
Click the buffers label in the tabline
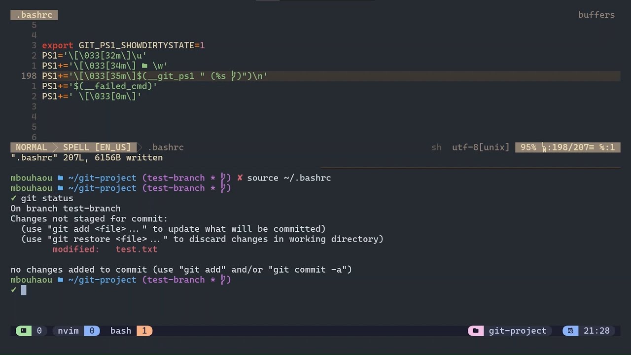pos(596,15)
